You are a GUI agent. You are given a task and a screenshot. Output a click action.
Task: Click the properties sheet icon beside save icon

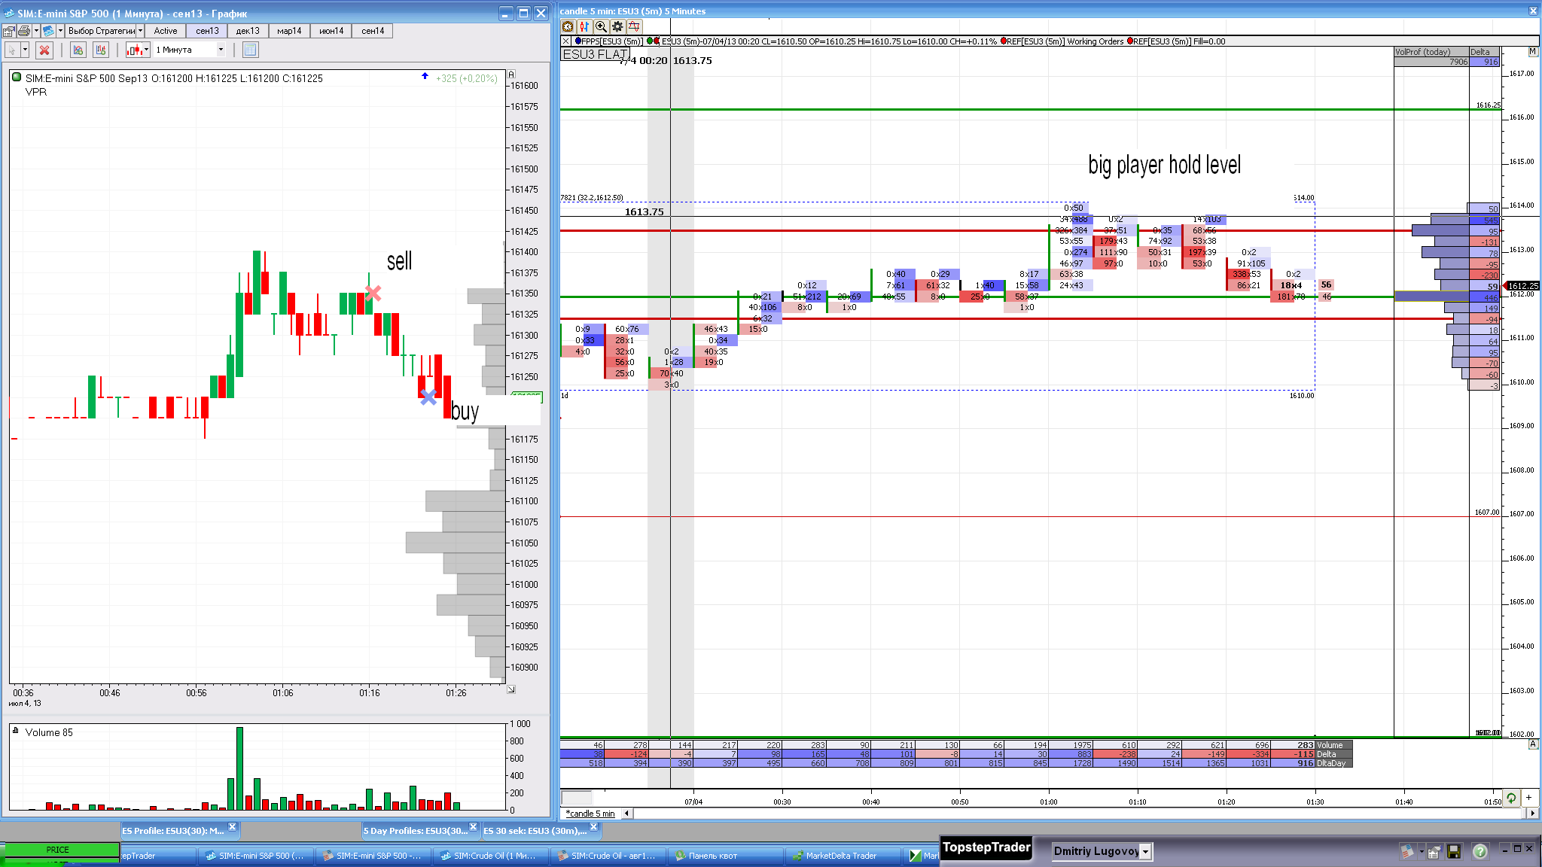tap(1434, 851)
